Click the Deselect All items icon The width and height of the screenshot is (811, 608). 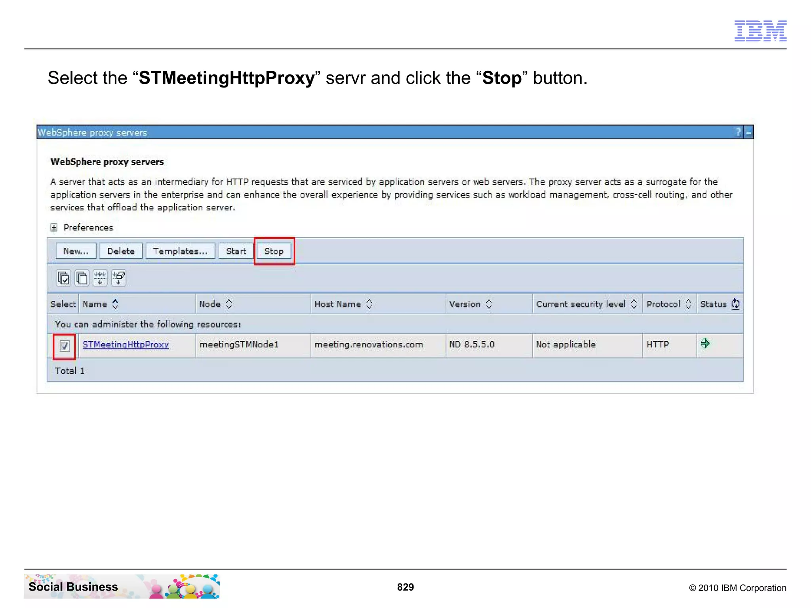click(x=82, y=278)
